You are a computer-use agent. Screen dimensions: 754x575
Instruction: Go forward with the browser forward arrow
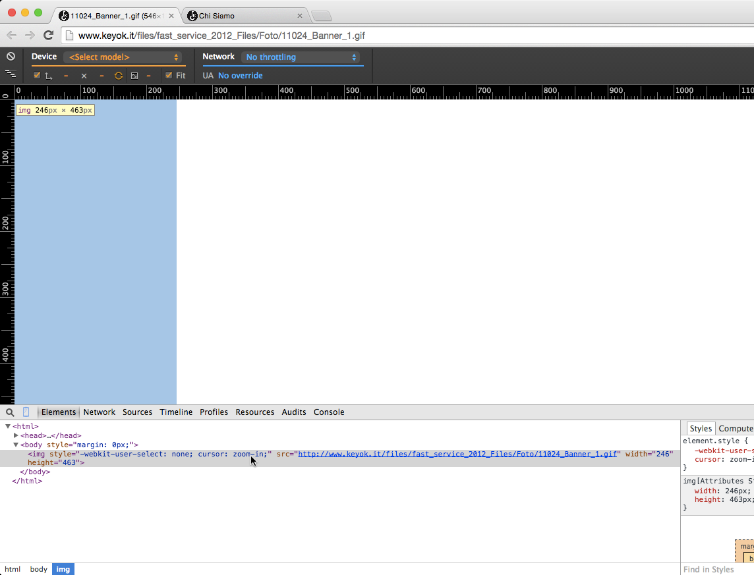pos(30,35)
